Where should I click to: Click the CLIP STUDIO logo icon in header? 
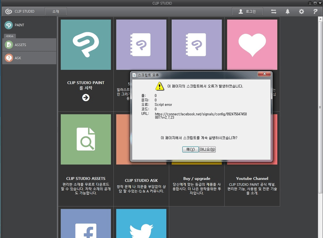[9, 11]
